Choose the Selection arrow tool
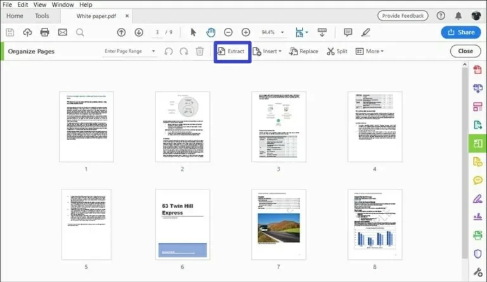Image resolution: width=487 pixels, height=282 pixels. [193, 32]
